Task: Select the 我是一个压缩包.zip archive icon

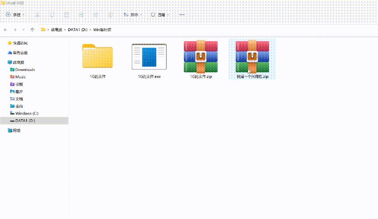Action: click(x=252, y=57)
